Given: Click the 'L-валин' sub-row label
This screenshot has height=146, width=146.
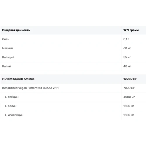Looking at the screenshot, I should tap(11, 106).
